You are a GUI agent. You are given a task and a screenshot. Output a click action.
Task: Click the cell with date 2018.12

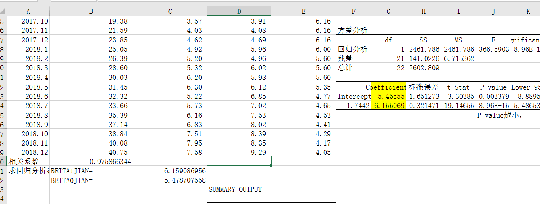[28, 152]
